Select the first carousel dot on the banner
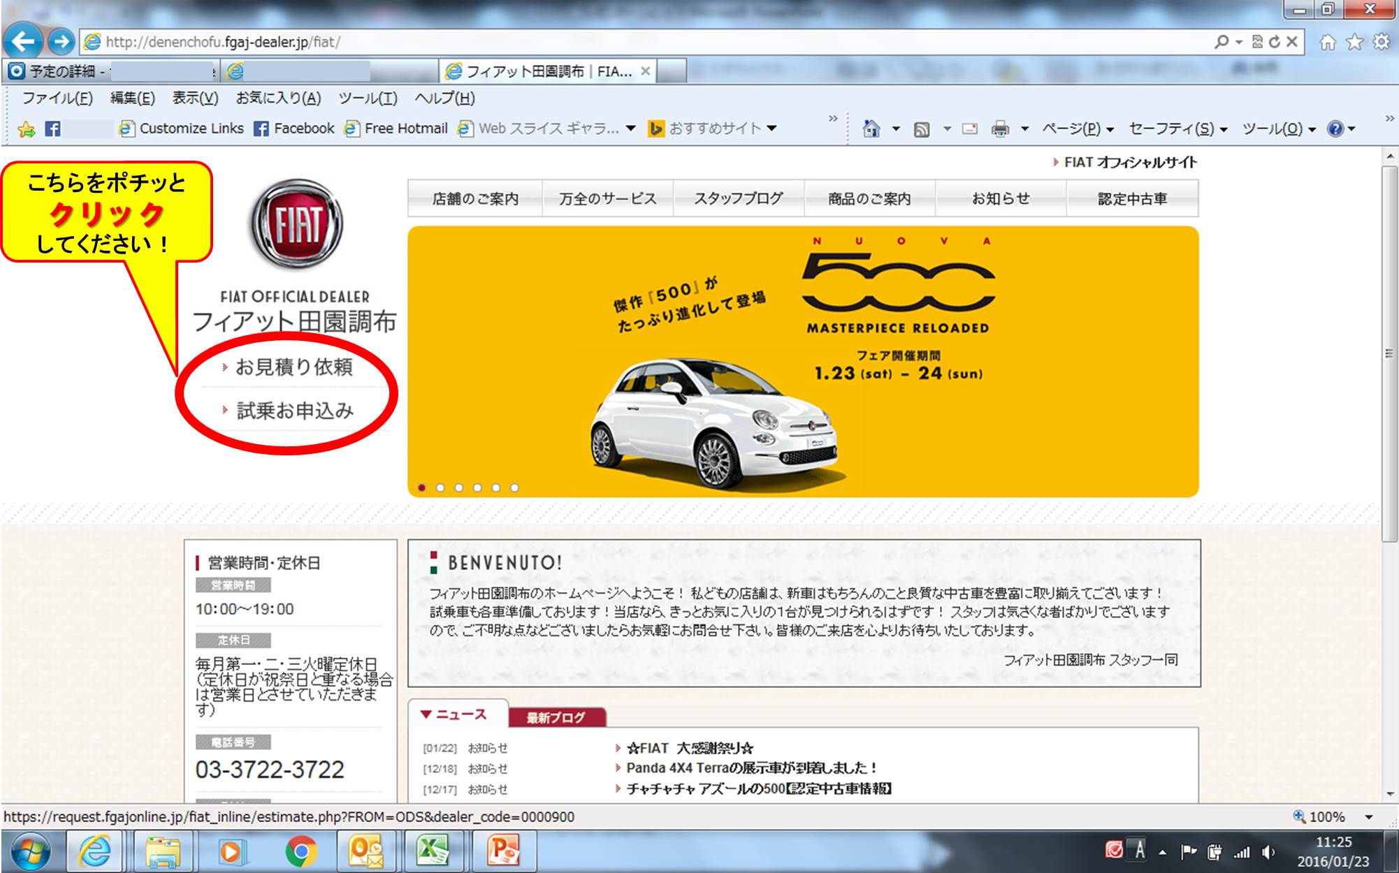 [x=421, y=487]
